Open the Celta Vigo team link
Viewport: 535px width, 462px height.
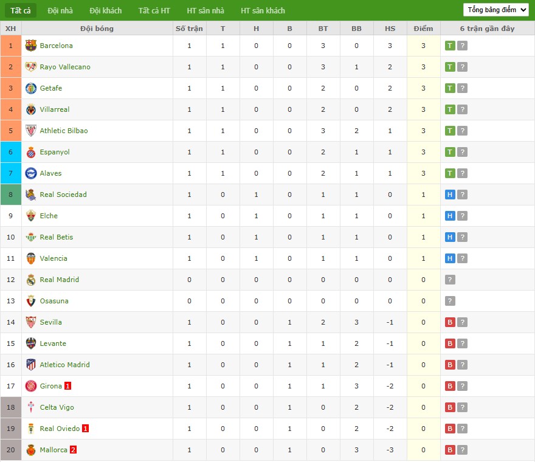coord(57,407)
